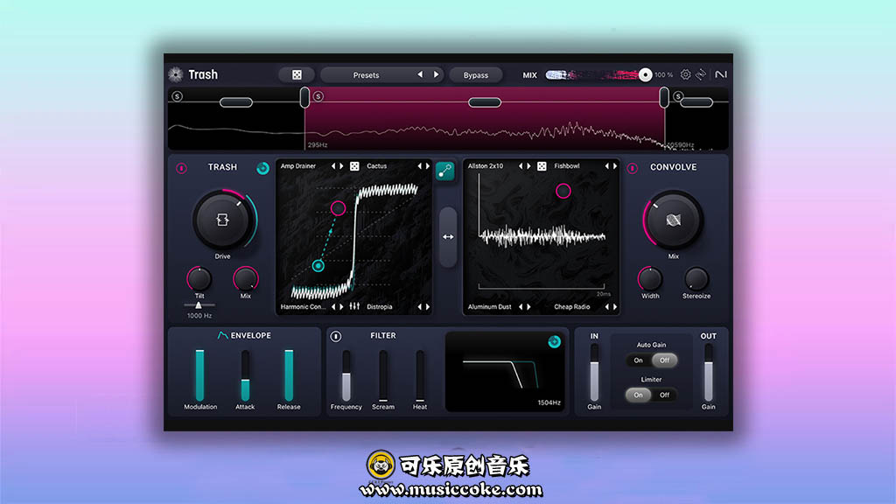The image size is (896, 504).
Task: Toggle the Convolve module power button
Action: point(632,168)
